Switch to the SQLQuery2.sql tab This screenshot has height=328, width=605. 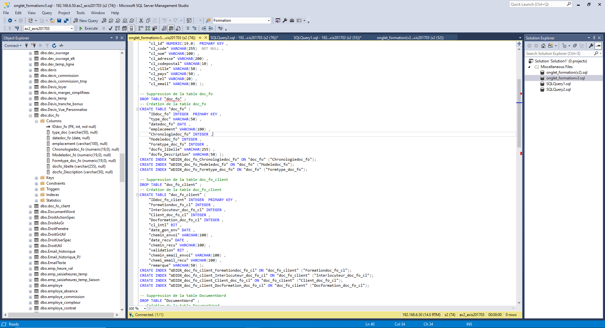pos(244,37)
